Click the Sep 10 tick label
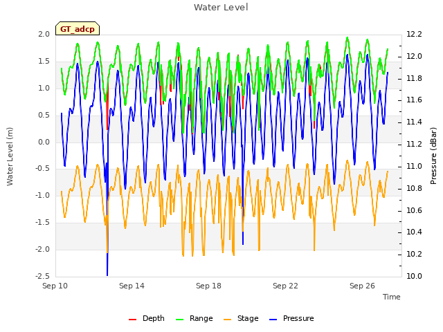Viewport: 443px width, 332px height. 55,286
